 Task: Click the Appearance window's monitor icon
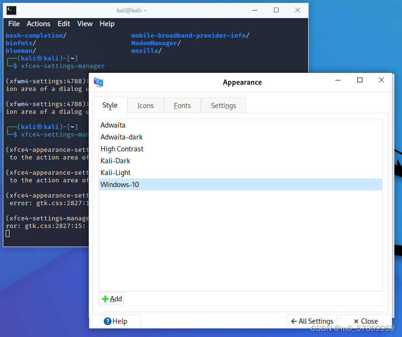click(99, 82)
